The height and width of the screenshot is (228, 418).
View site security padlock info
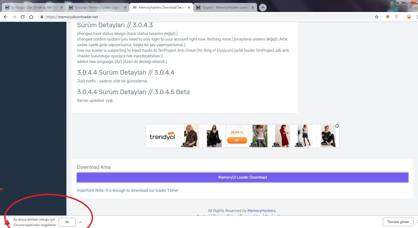tap(42, 17)
